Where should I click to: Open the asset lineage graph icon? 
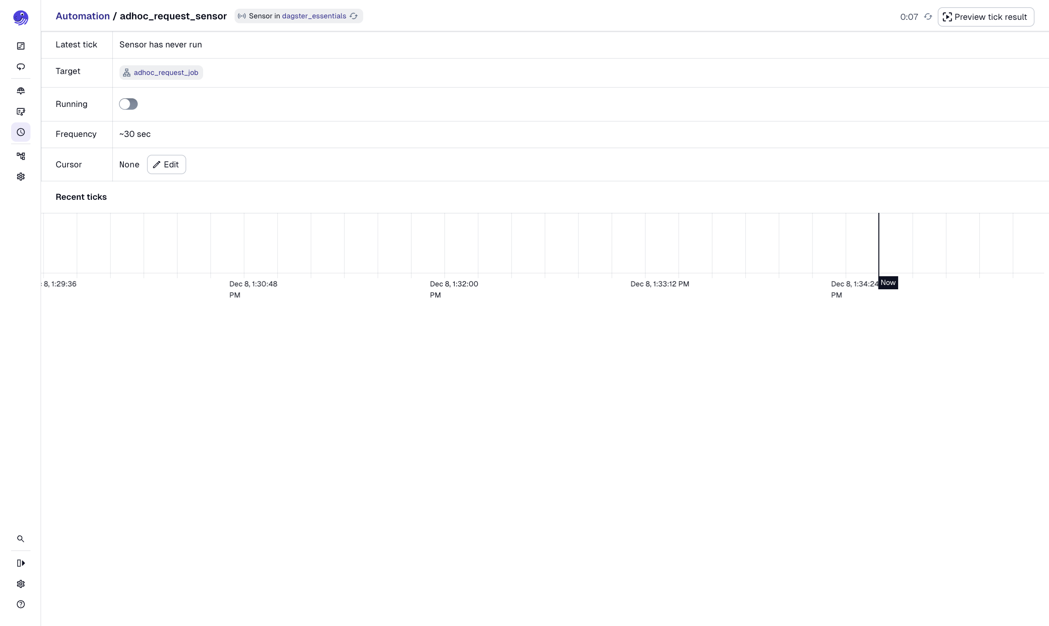[21, 156]
